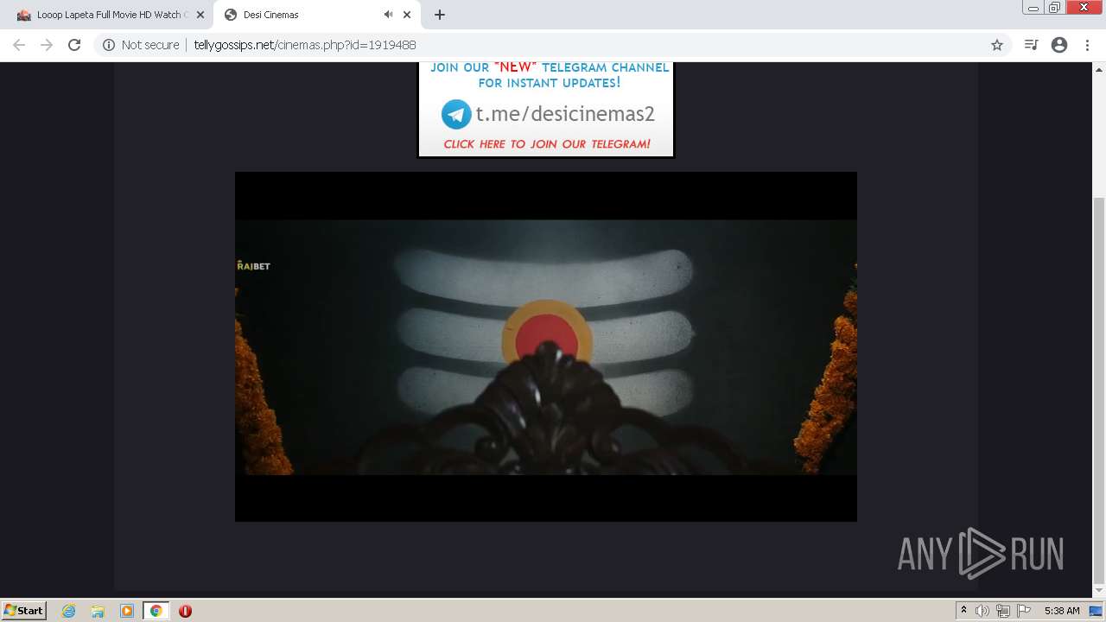This screenshot has height=622, width=1106.
Task: Click the Telegram logo in the banner
Action: (456, 114)
